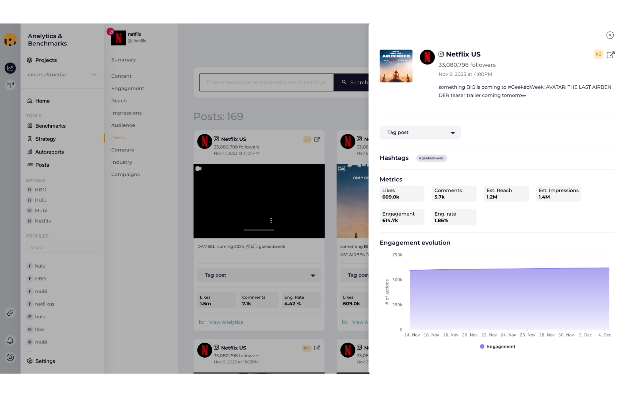Select Instagram hbo profile
Screen dimensions: 626x397
click(35, 330)
